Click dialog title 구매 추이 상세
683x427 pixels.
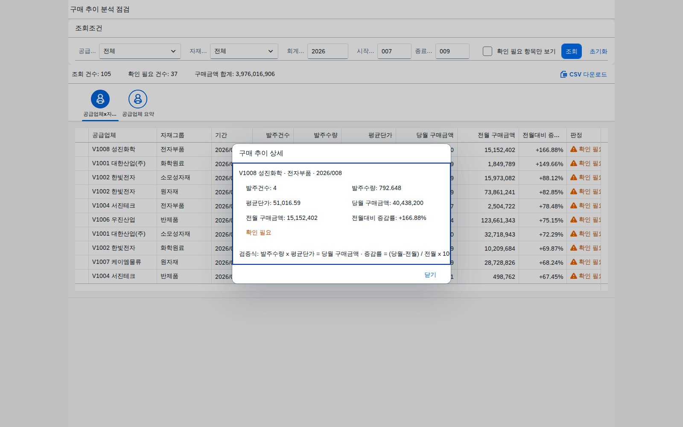pyautogui.click(x=261, y=153)
